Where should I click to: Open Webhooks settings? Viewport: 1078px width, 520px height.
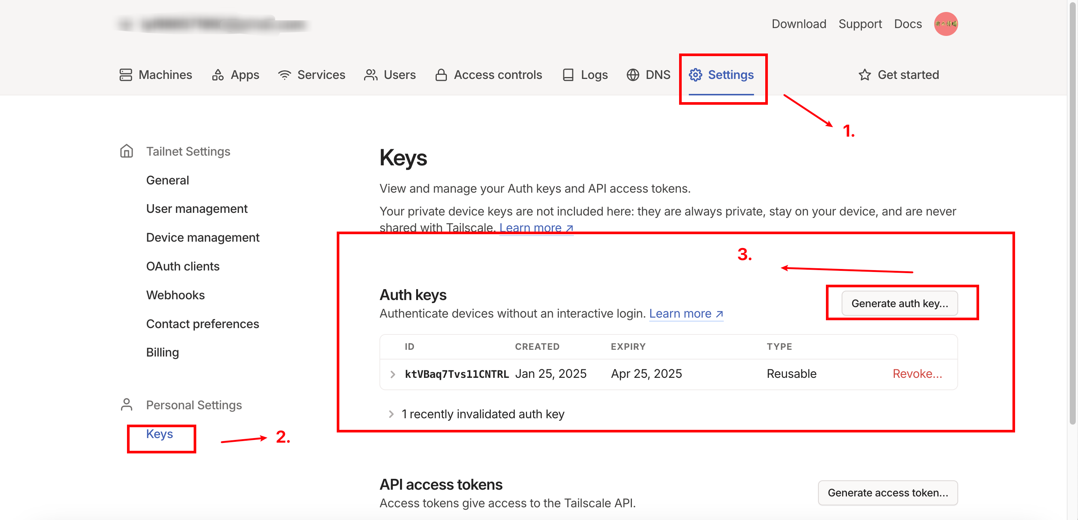(x=175, y=295)
